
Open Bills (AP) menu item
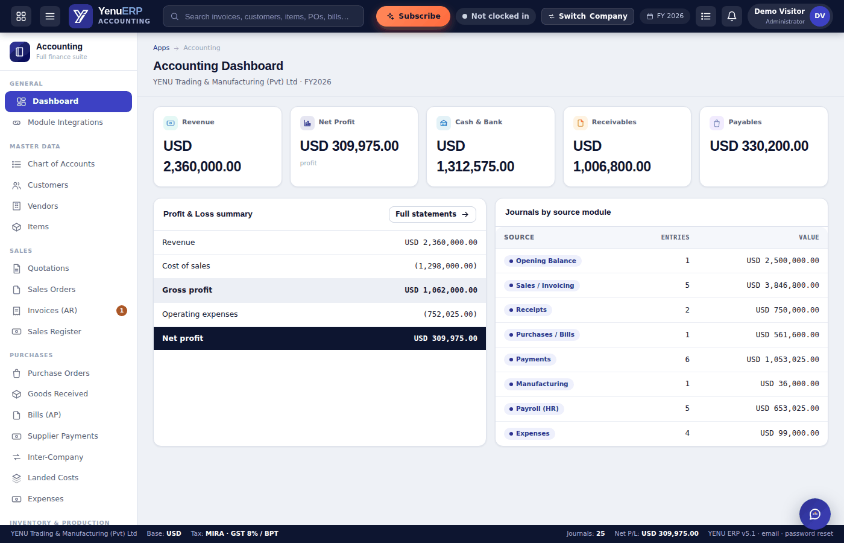(68, 415)
